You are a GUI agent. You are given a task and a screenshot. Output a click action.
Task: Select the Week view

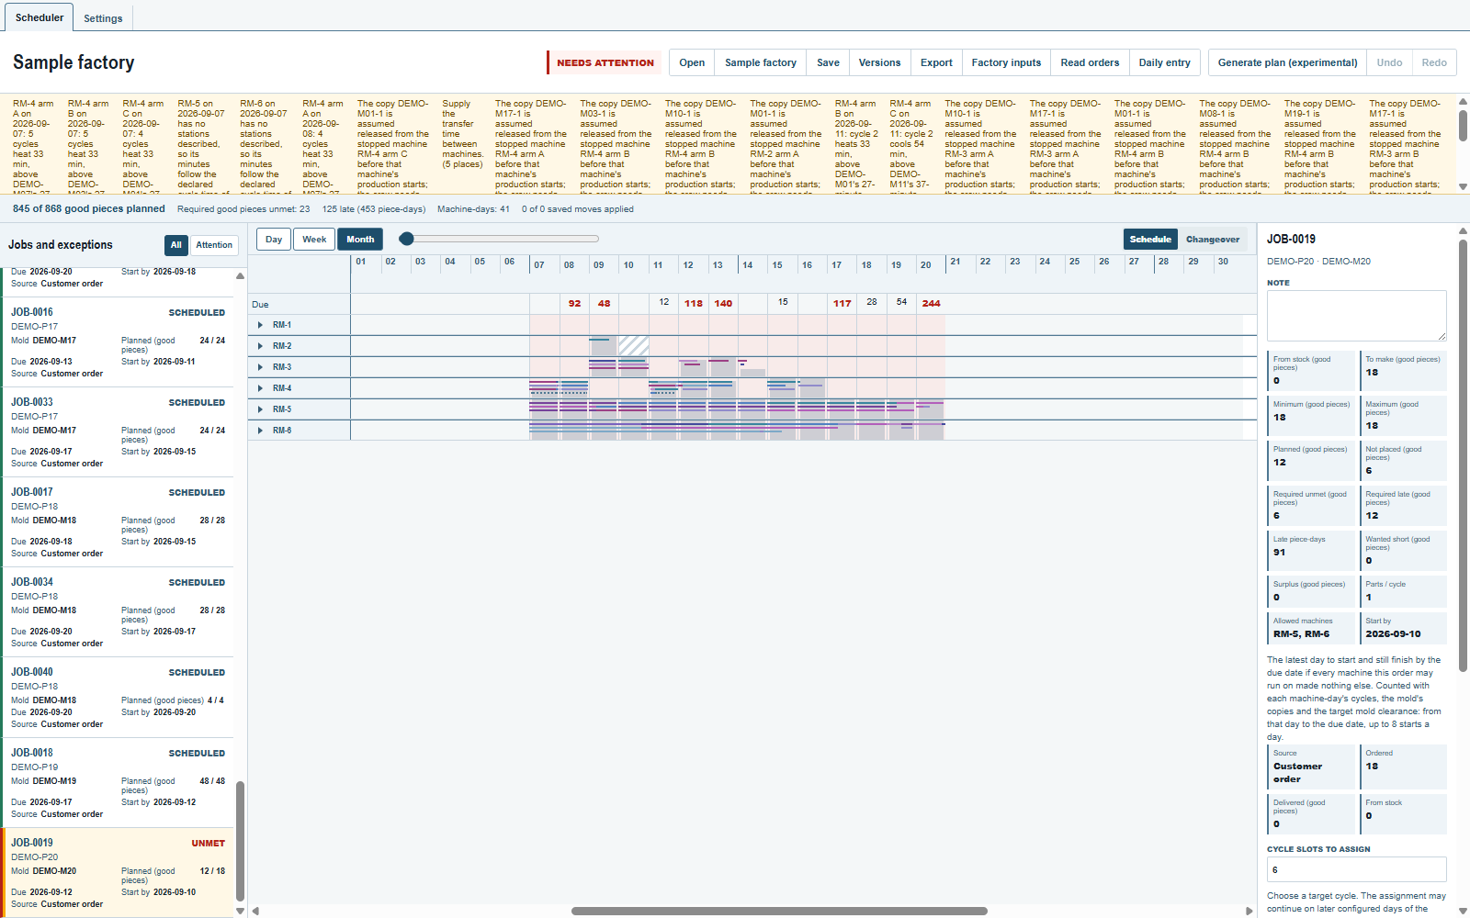314,240
